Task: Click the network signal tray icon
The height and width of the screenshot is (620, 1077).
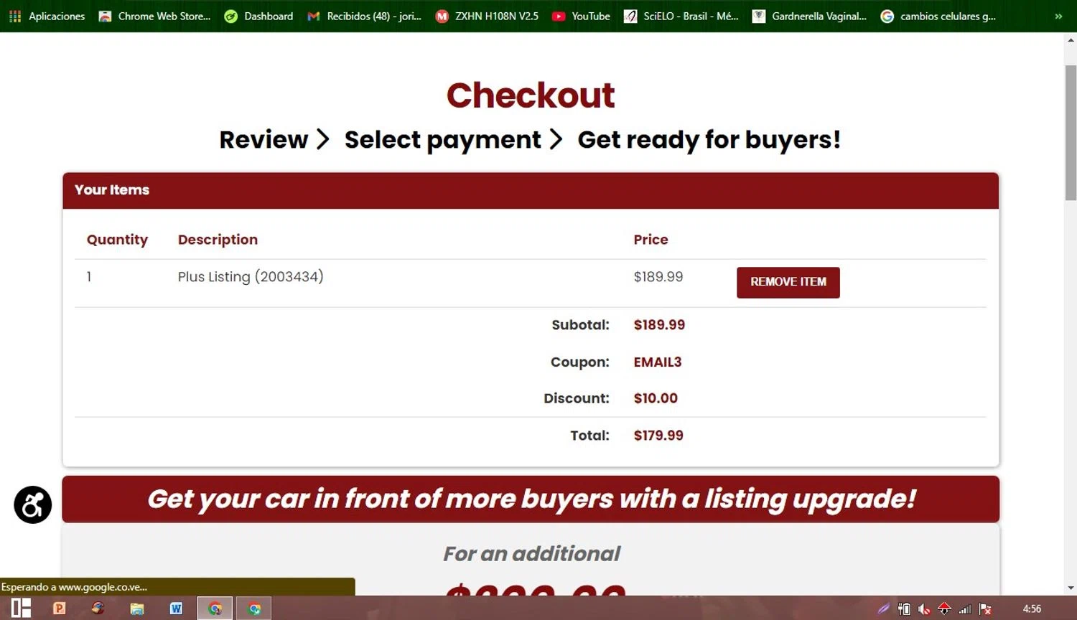Action: [965, 609]
